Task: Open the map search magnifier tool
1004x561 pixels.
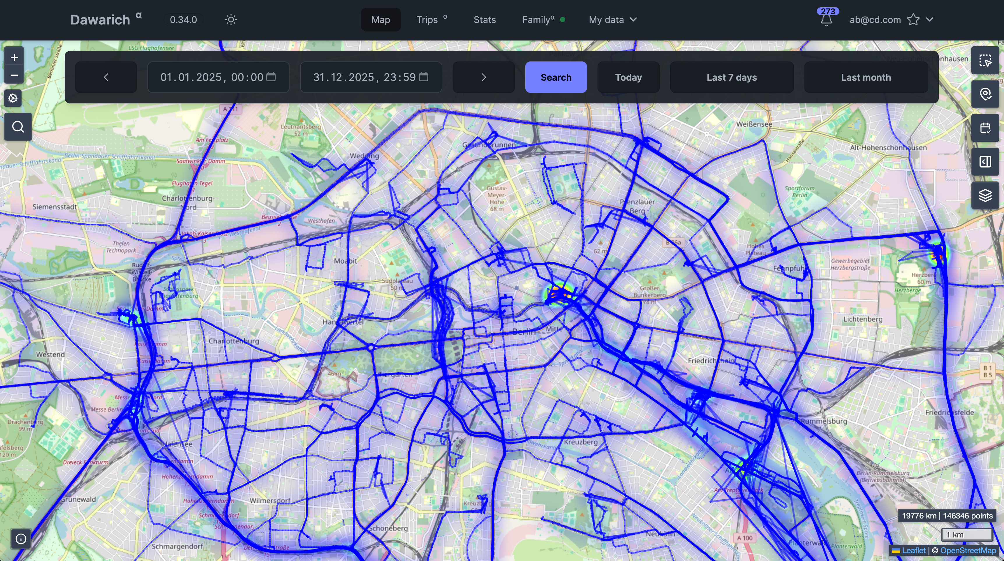Action: point(17,127)
